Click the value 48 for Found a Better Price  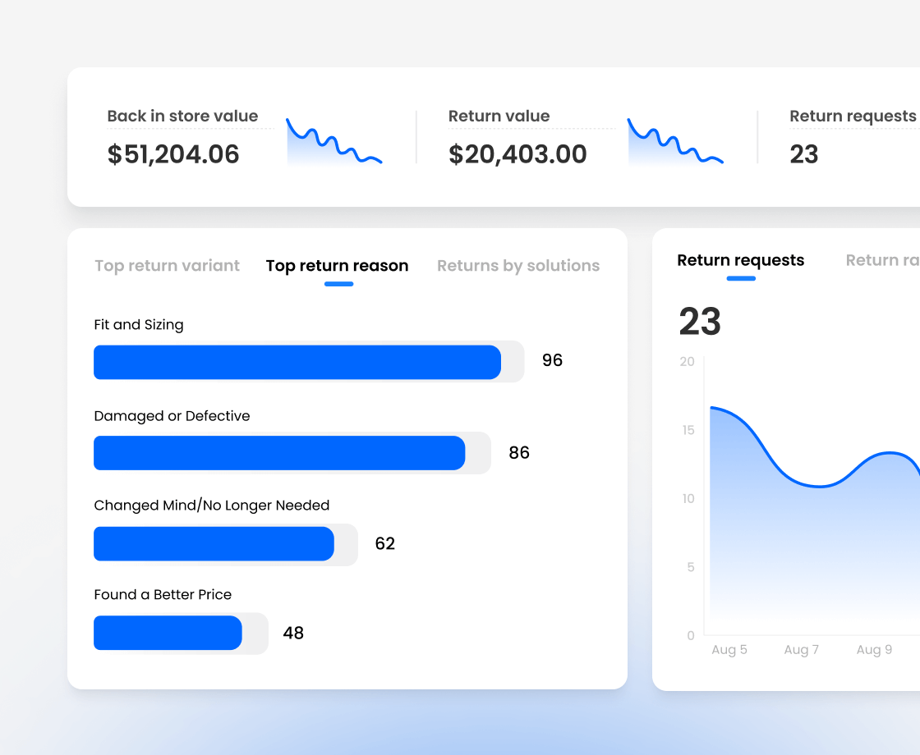293,633
